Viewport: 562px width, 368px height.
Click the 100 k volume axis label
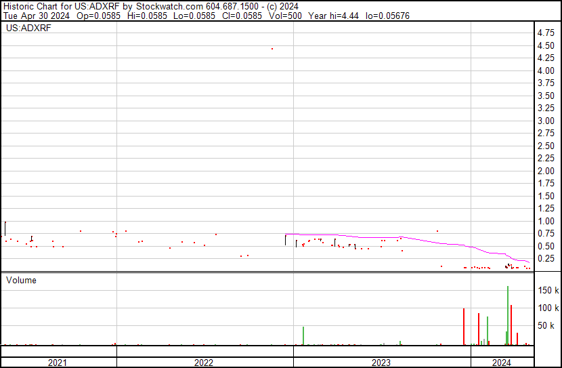(x=548, y=308)
